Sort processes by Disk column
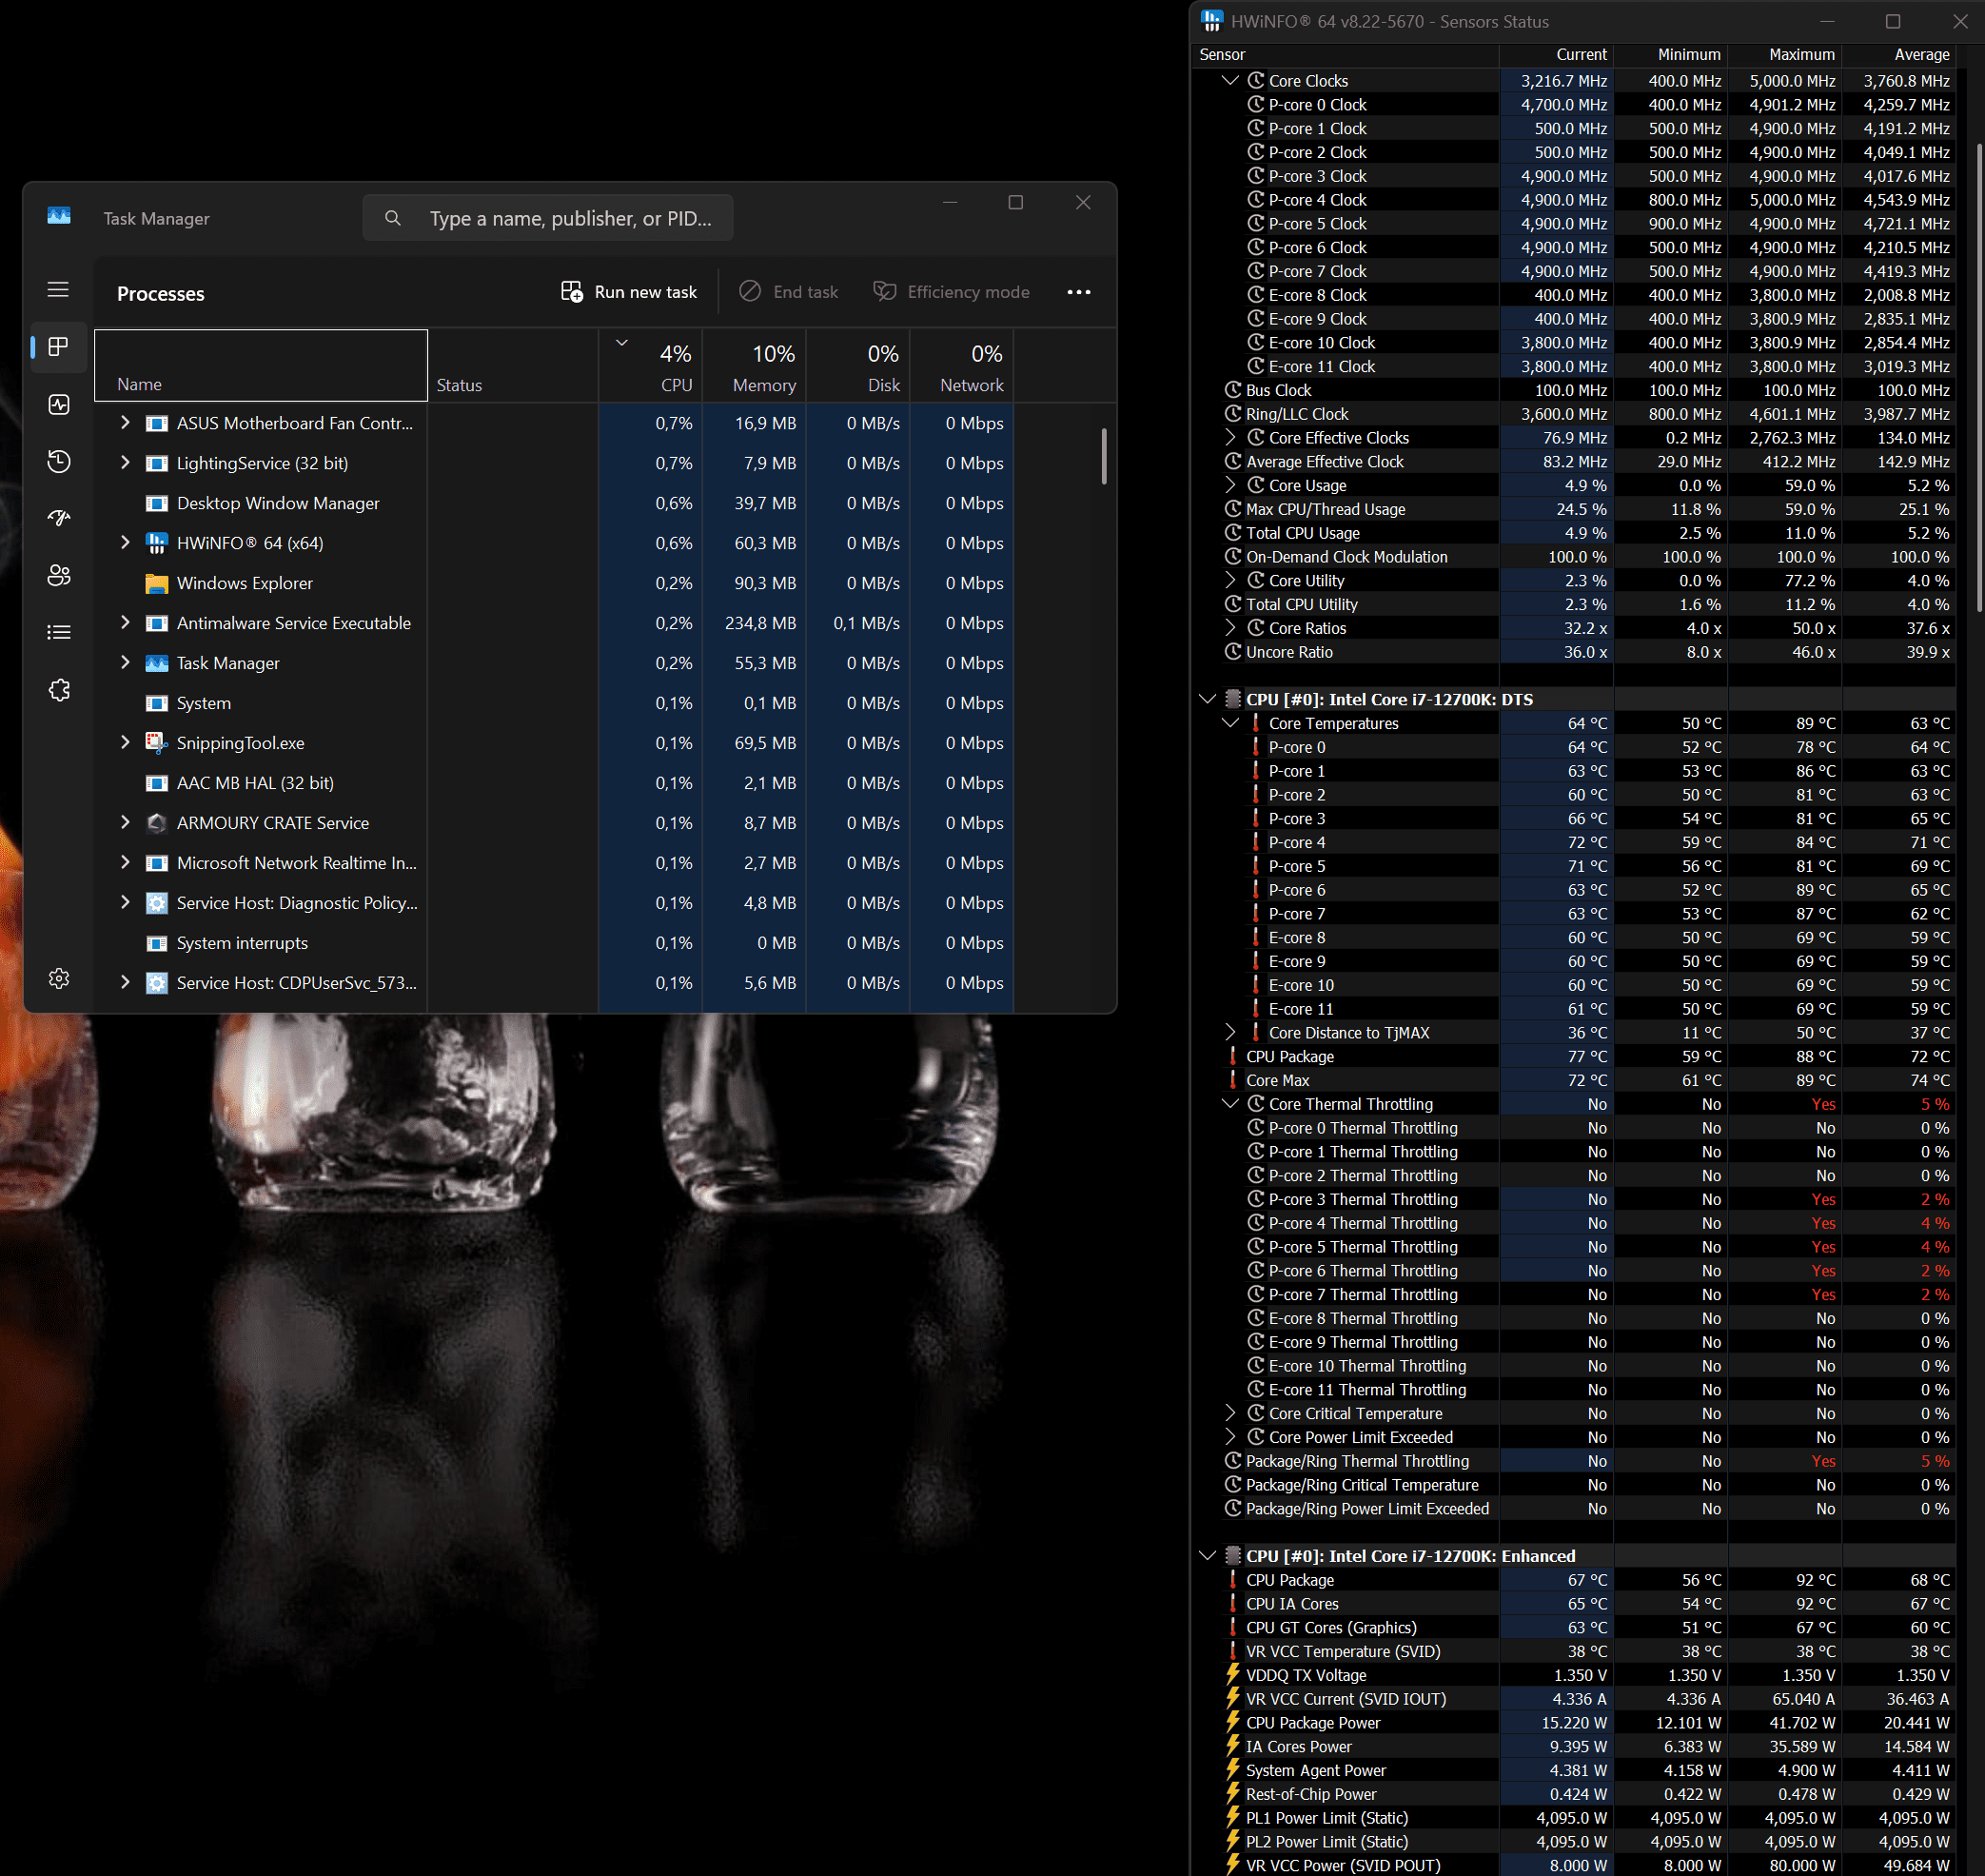 pyautogui.click(x=859, y=366)
